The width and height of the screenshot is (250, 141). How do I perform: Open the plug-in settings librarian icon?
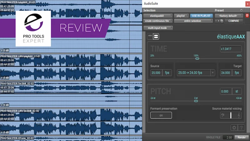222,21
